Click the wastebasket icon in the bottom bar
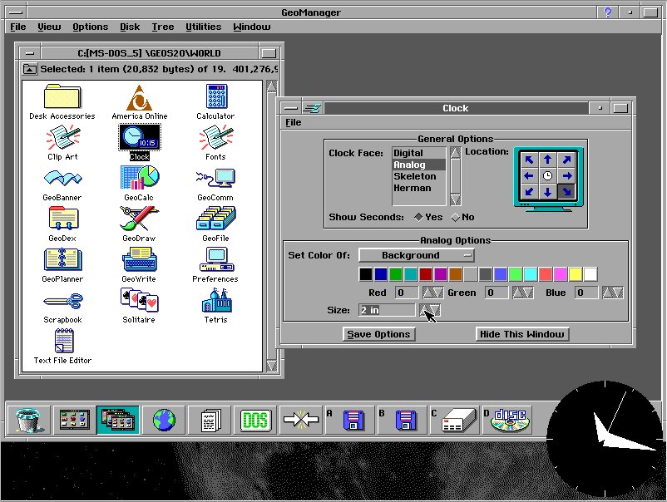Screen dimensions: 667x502 coord(28,420)
